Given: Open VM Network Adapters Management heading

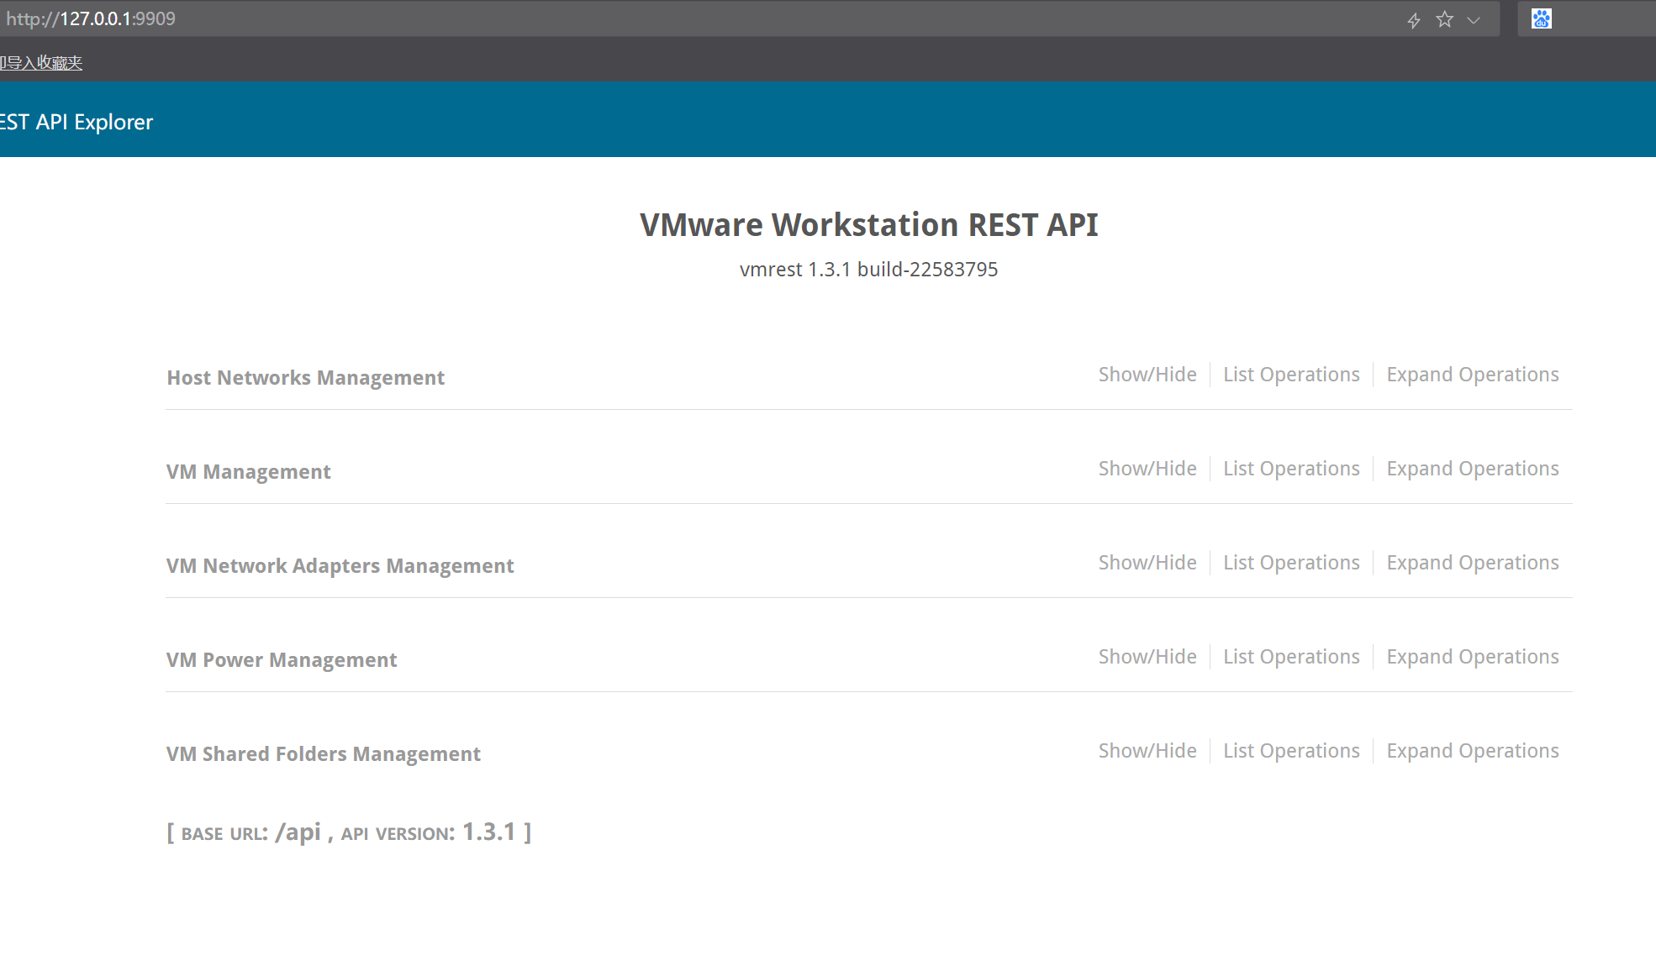Looking at the screenshot, I should tap(340, 566).
